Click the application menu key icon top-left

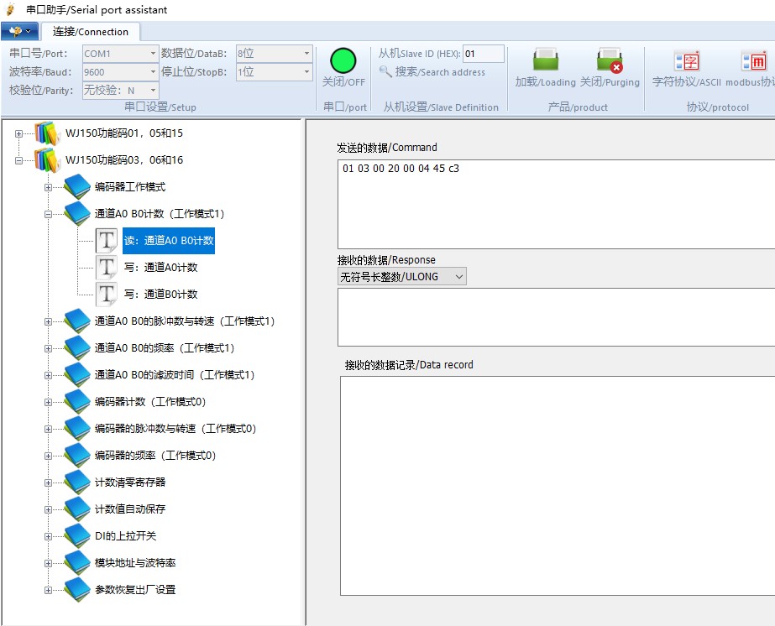pyautogui.click(x=18, y=30)
